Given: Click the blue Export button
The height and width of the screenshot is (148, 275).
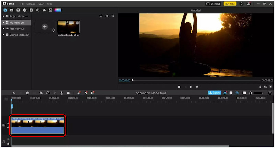Looking at the screenshot, I should point(214,93).
